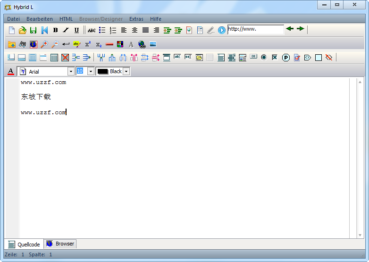Click the table grid icon
Image resolution: width=369 pixels, height=262 pixels.
pyautogui.click(x=54, y=58)
